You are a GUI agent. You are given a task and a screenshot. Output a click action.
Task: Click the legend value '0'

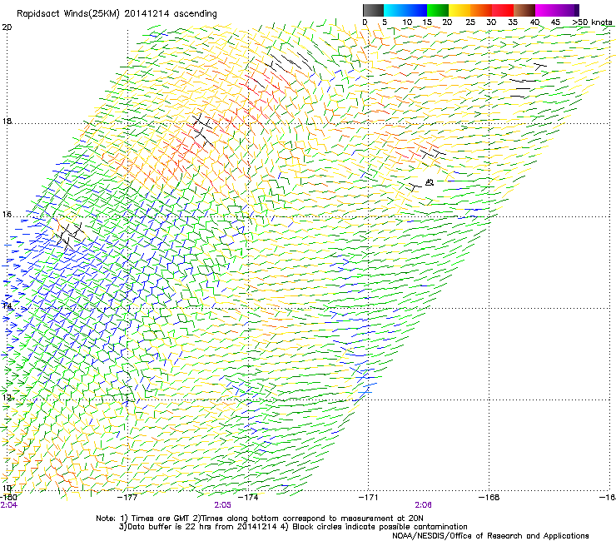tap(365, 22)
